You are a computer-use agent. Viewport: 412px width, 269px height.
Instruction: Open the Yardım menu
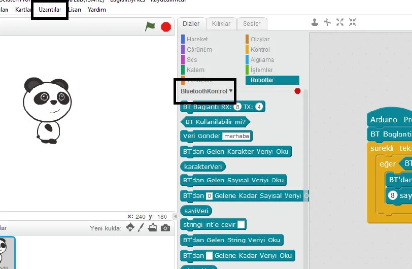[97, 10]
